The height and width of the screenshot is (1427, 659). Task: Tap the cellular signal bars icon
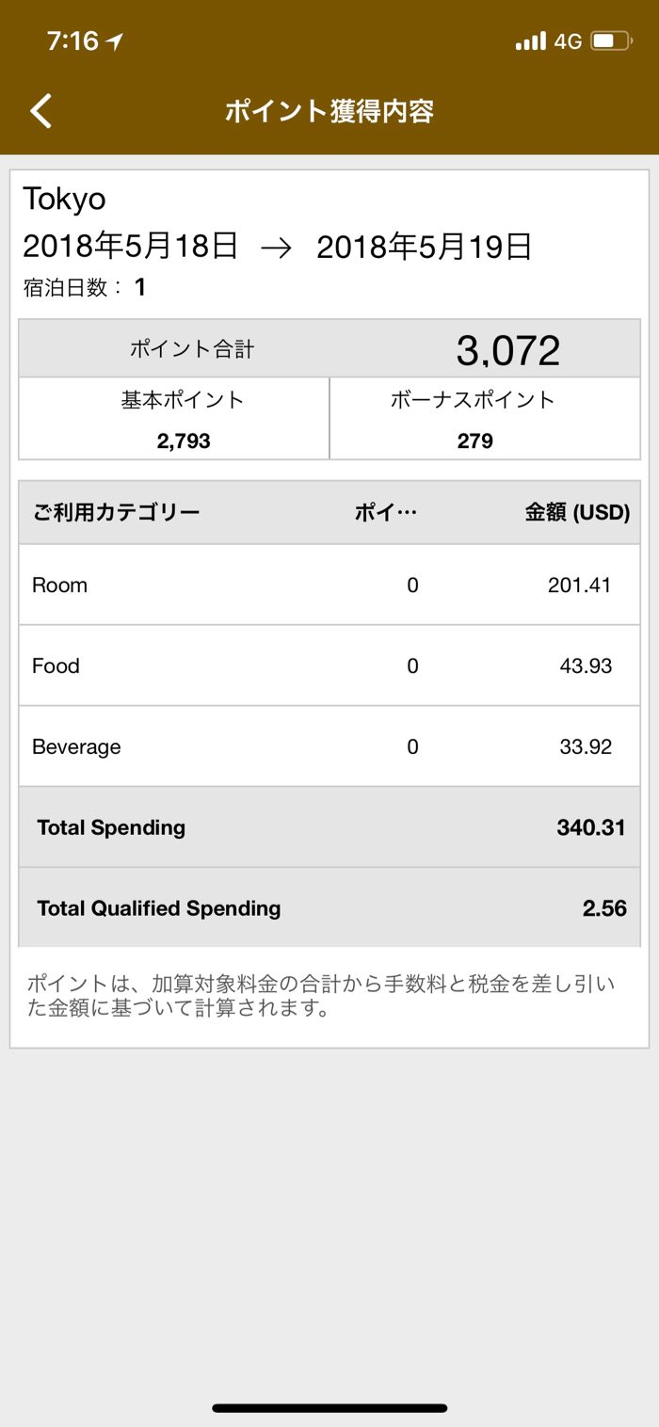530,40
